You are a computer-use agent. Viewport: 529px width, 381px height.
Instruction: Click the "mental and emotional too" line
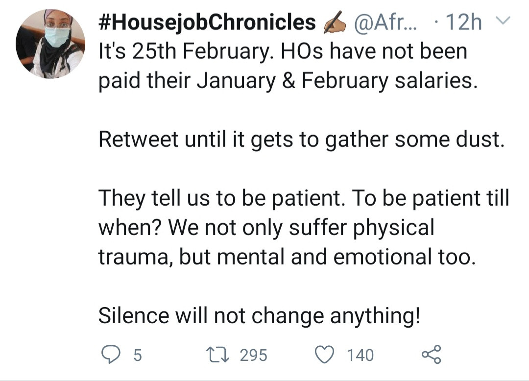pyautogui.click(x=287, y=257)
